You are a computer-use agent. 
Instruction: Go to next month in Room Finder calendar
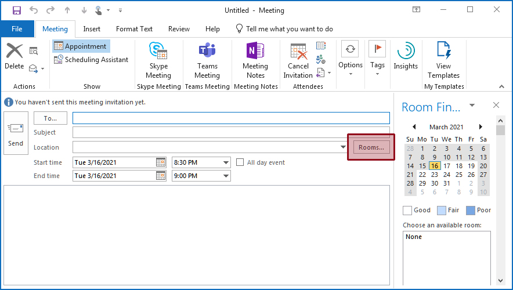pos(481,127)
